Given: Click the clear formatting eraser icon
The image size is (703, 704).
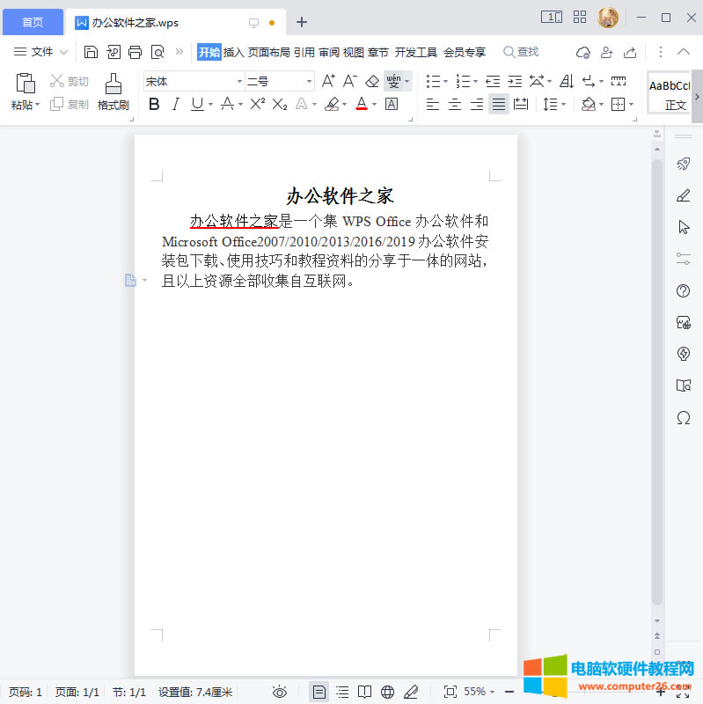Looking at the screenshot, I should coord(371,81).
